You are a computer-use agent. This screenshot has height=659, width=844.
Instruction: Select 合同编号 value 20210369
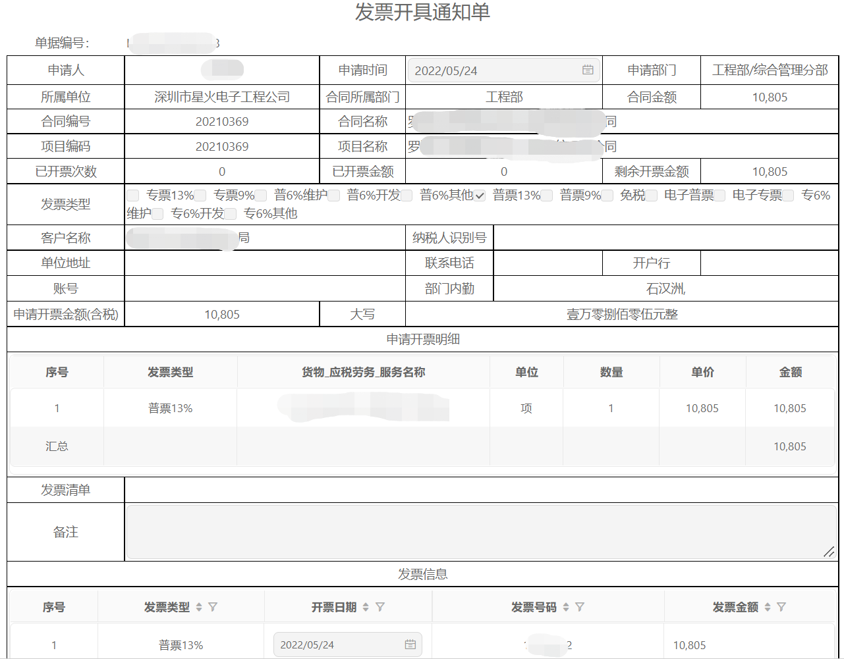coord(222,121)
